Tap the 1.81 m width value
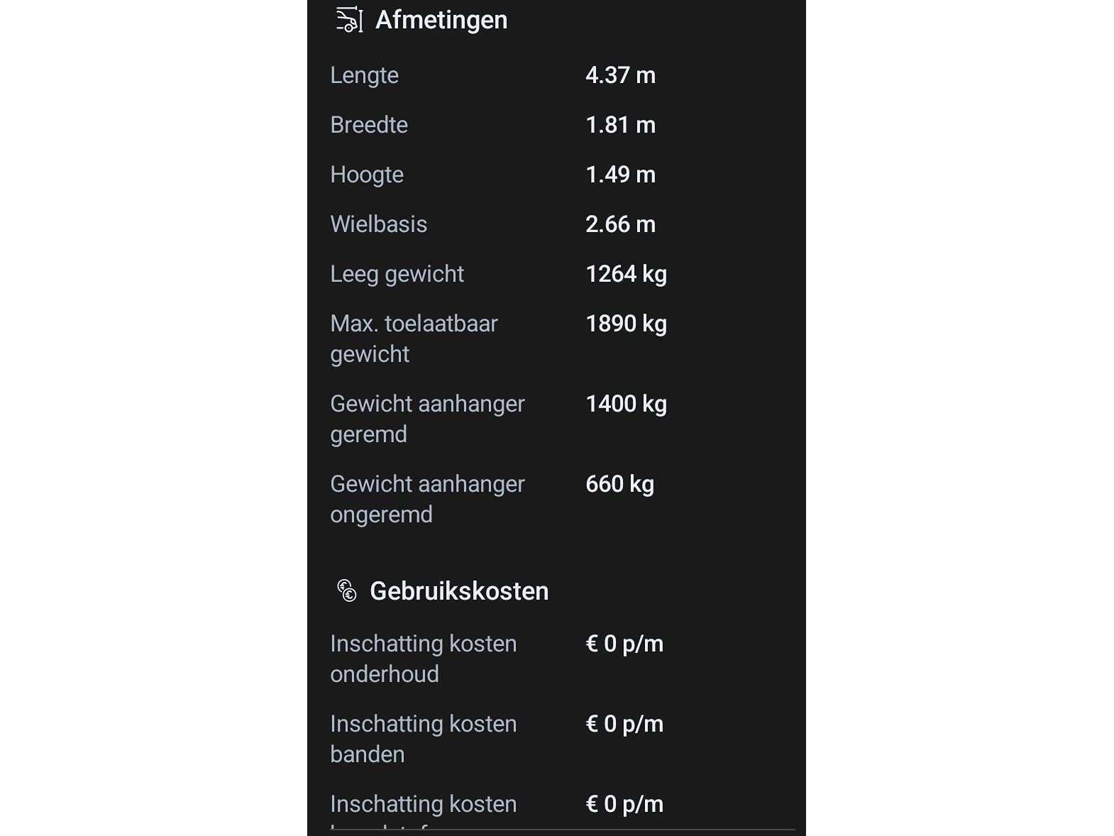The width and height of the screenshot is (1114, 836). [x=620, y=125]
